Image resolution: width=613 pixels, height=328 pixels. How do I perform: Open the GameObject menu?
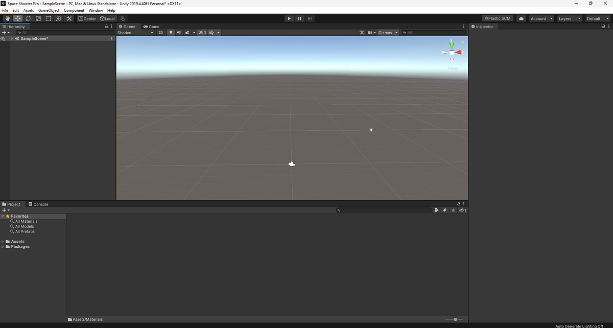(49, 10)
